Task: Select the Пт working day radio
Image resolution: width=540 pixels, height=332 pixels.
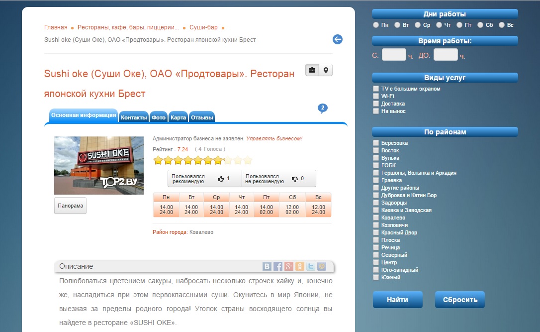Action: point(459,25)
